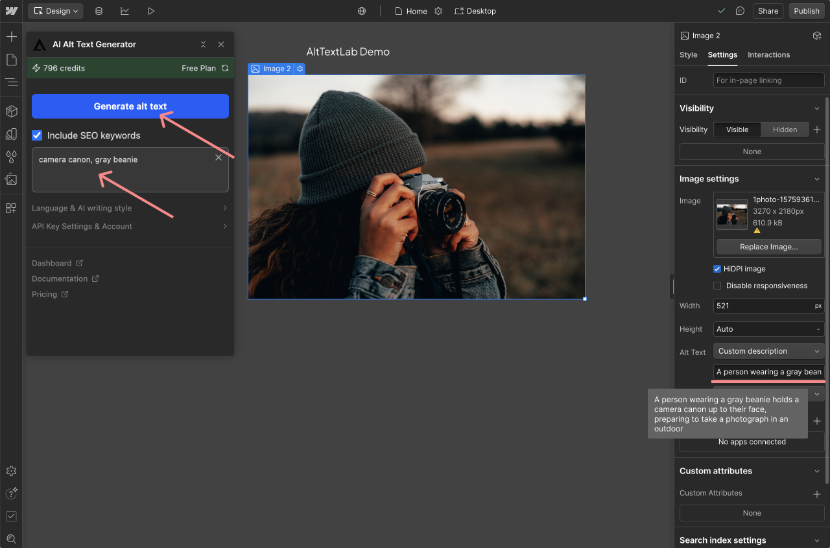Open the Add elements panel
Screen dimensions: 830x548
(x=11, y=37)
